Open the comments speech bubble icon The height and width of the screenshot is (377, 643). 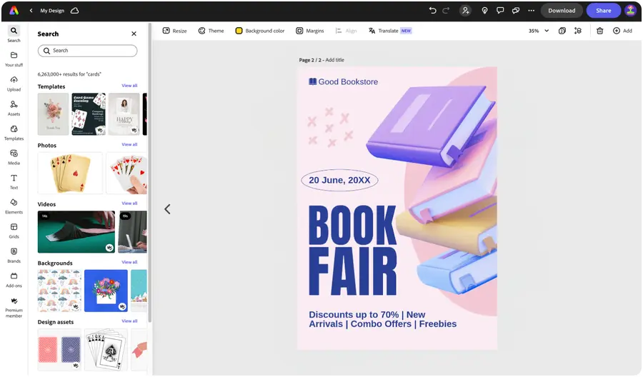coord(500,11)
